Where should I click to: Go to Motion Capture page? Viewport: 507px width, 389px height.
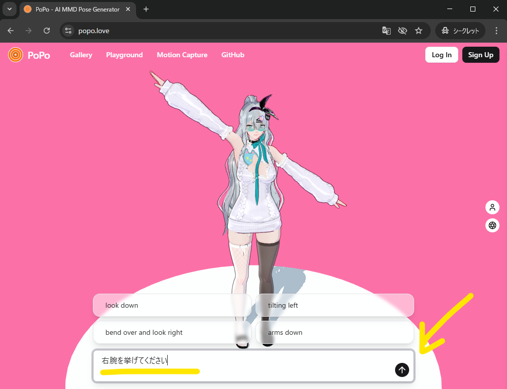182,55
